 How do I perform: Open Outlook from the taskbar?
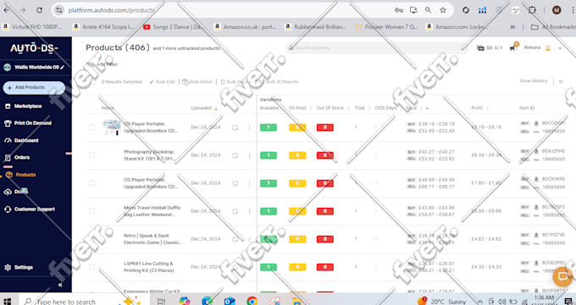point(230,302)
